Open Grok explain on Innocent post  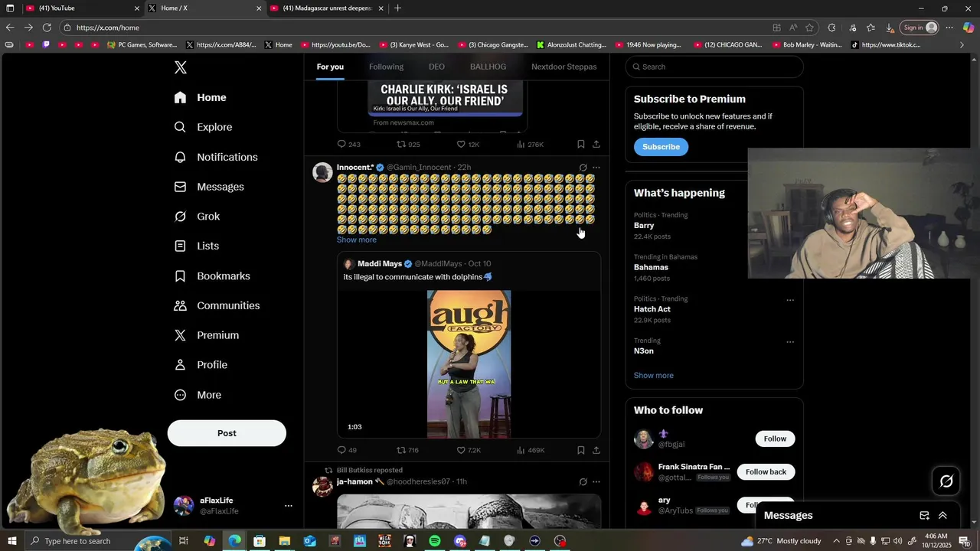pyautogui.click(x=583, y=168)
